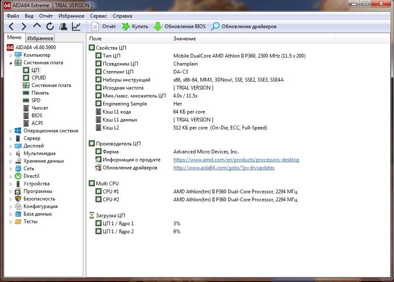Viewport: 394px width, 282px height.
Task: Go forward with the right arrow icon
Action: [24, 26]
